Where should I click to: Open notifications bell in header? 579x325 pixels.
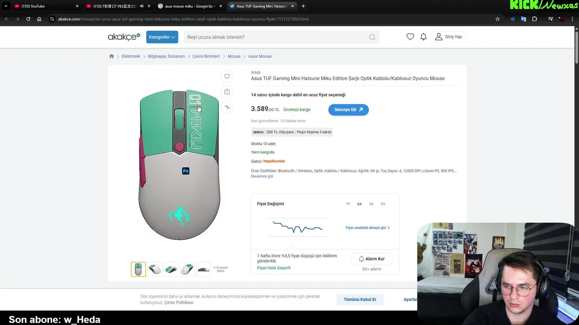(x=423, y=37)
